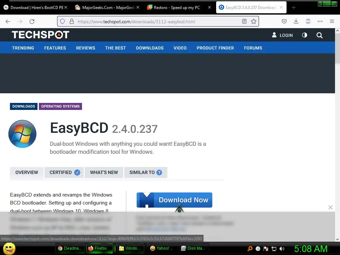Open tracking protection shield in address bar
340x255 pixels.
point(62,21)
